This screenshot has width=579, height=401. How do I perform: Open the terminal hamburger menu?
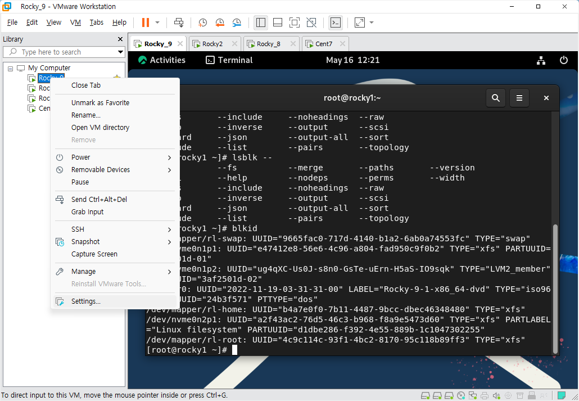tap(519, 98)
